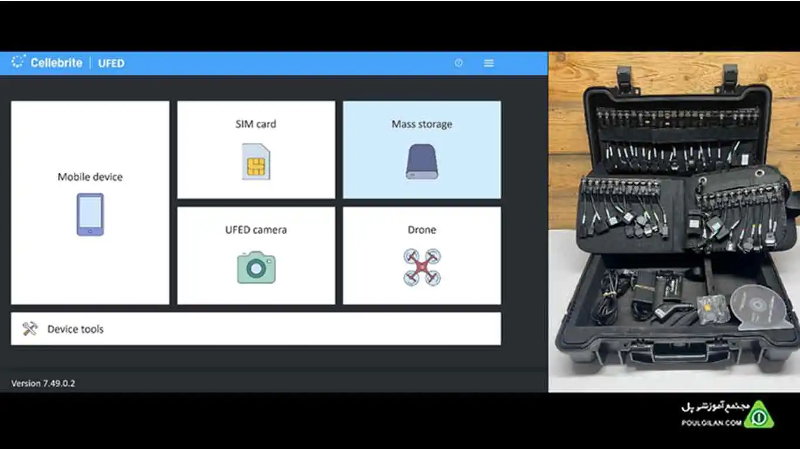
Task: Open the hamburger menu in header
Action: pos(488,63)
